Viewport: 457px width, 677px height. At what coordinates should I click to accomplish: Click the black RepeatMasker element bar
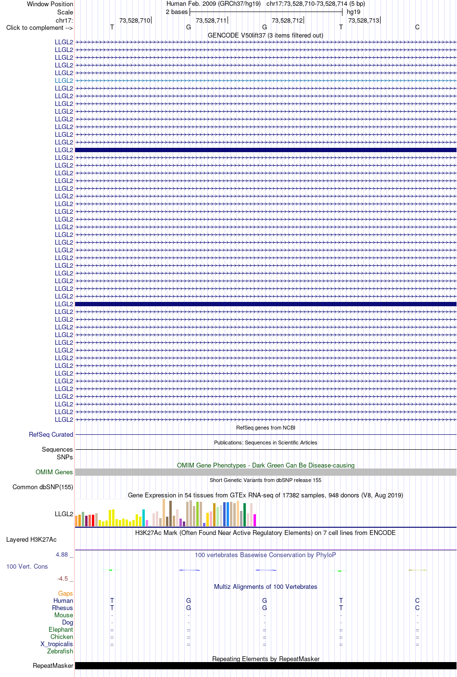[266, 665]
